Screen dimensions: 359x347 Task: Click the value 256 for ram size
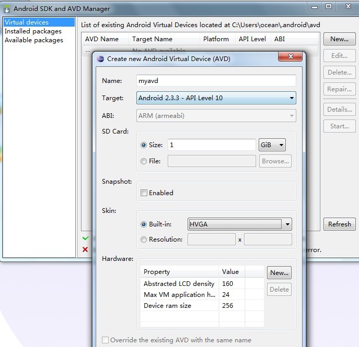227,306
